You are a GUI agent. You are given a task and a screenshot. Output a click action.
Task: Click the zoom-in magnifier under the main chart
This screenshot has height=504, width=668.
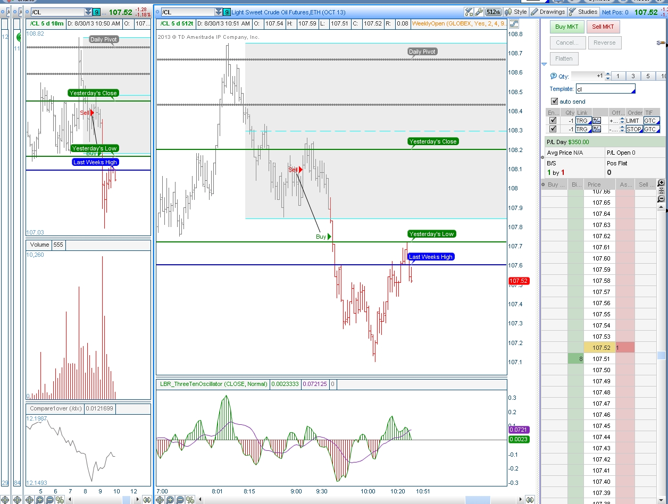[170, 500]
